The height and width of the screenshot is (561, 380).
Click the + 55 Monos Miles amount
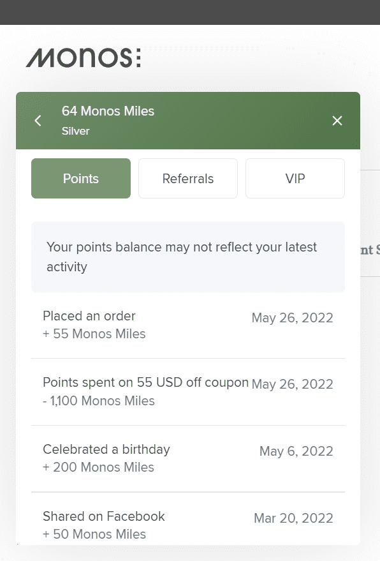[x=94, y=334]
